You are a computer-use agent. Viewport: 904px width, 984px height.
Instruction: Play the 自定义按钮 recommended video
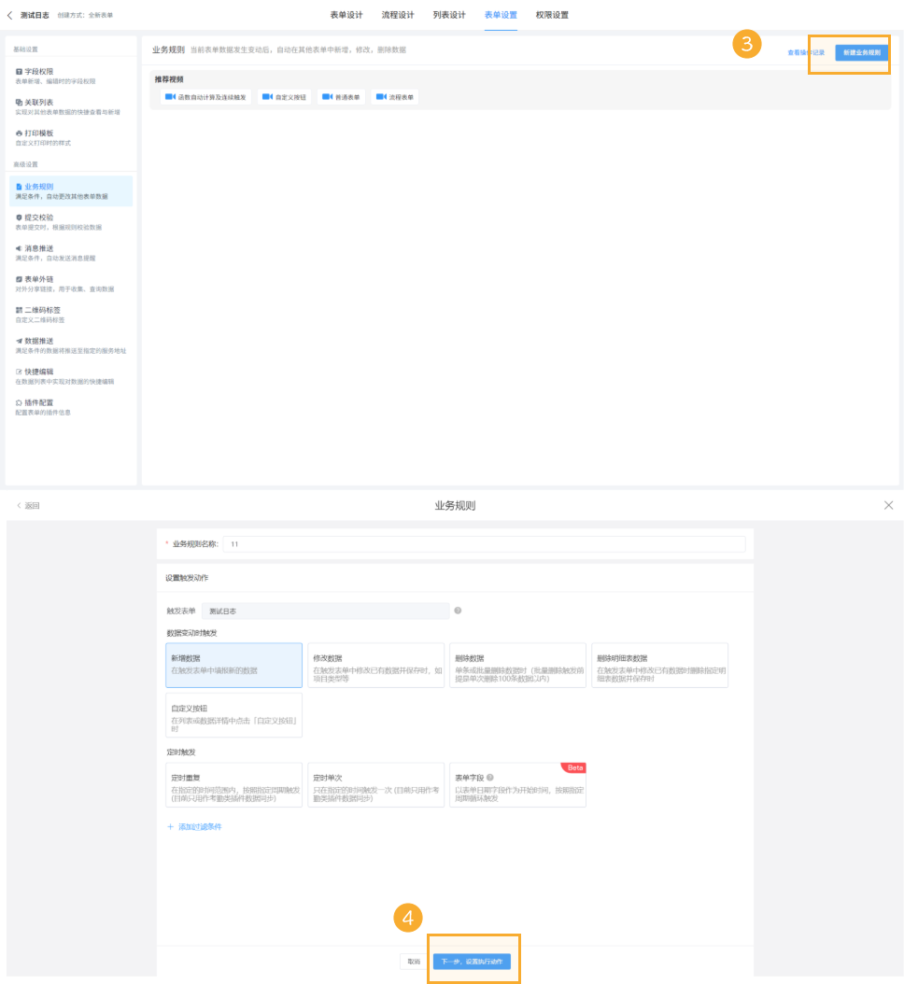[284, 97]
